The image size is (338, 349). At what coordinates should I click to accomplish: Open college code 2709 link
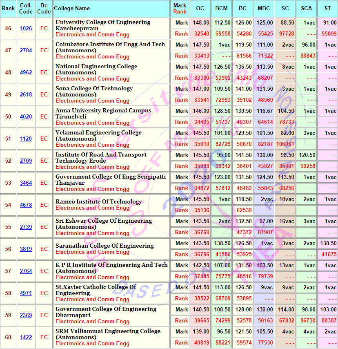[26, 161]
